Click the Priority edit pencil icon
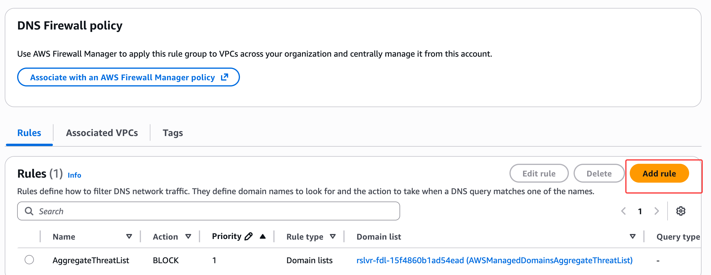This screenshot has width=711, height=275. [x=249, y=236]
